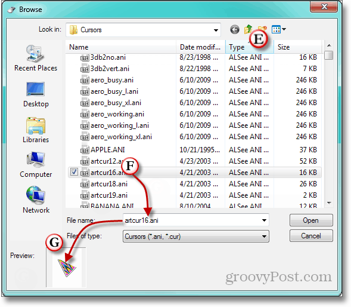The height and width of the screenshot is (307, 351).
Task: Select the aero_busy.ani file icon
Action: pyautogui.click(x=85, y=81)
